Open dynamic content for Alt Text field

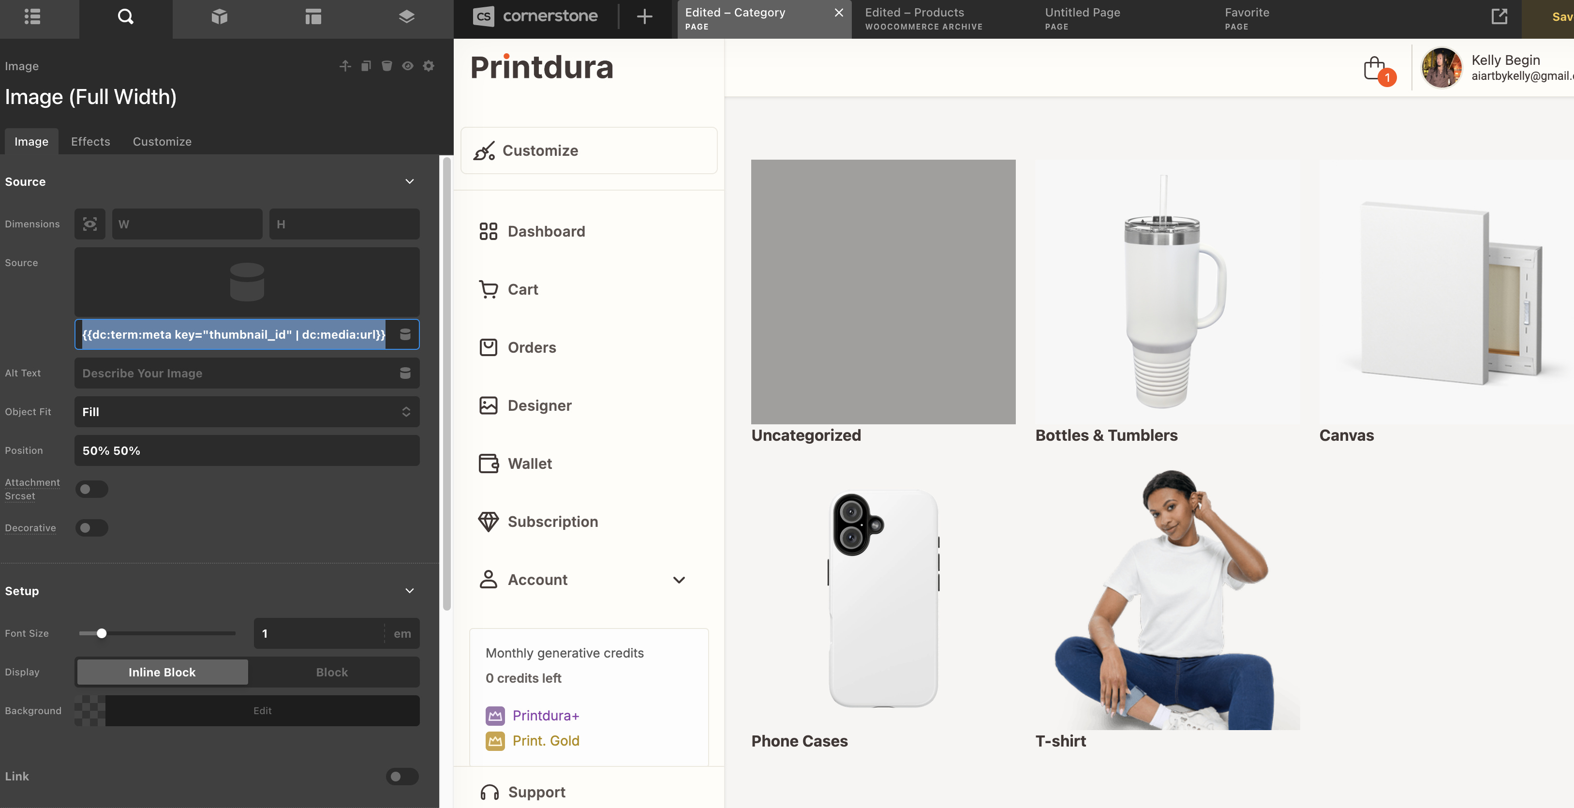pos(404,373)
